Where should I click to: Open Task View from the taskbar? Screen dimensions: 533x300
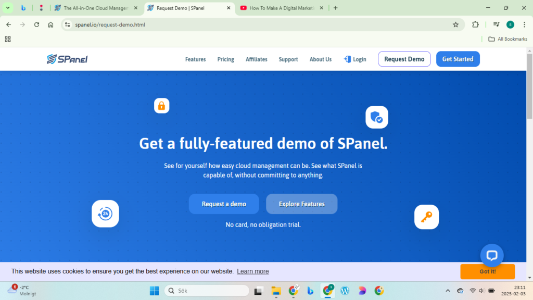pos(258,291)
